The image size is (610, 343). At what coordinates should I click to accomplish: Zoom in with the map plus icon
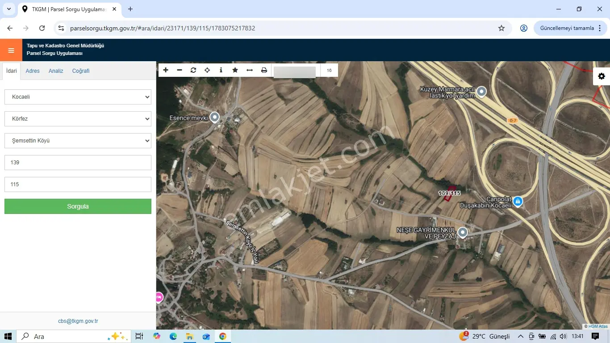166,70
